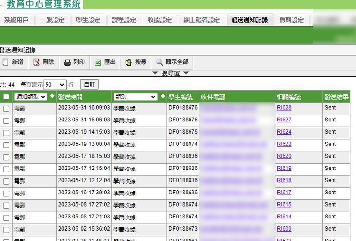Click the 刪除 delete icon
Image resolution: width=356 pixels, height=241 pixels.
(37, 62)
